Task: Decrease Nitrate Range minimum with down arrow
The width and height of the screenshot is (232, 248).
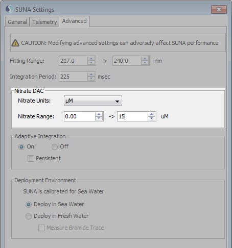Action: tap(99, 118)
